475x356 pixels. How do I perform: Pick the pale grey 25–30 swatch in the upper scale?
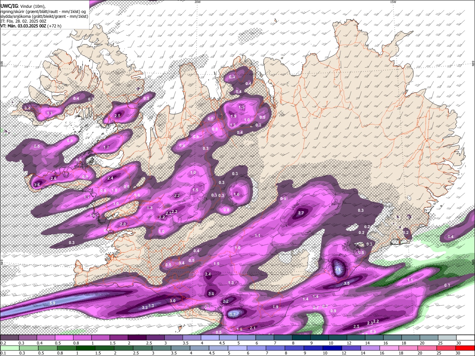[448, 338]
